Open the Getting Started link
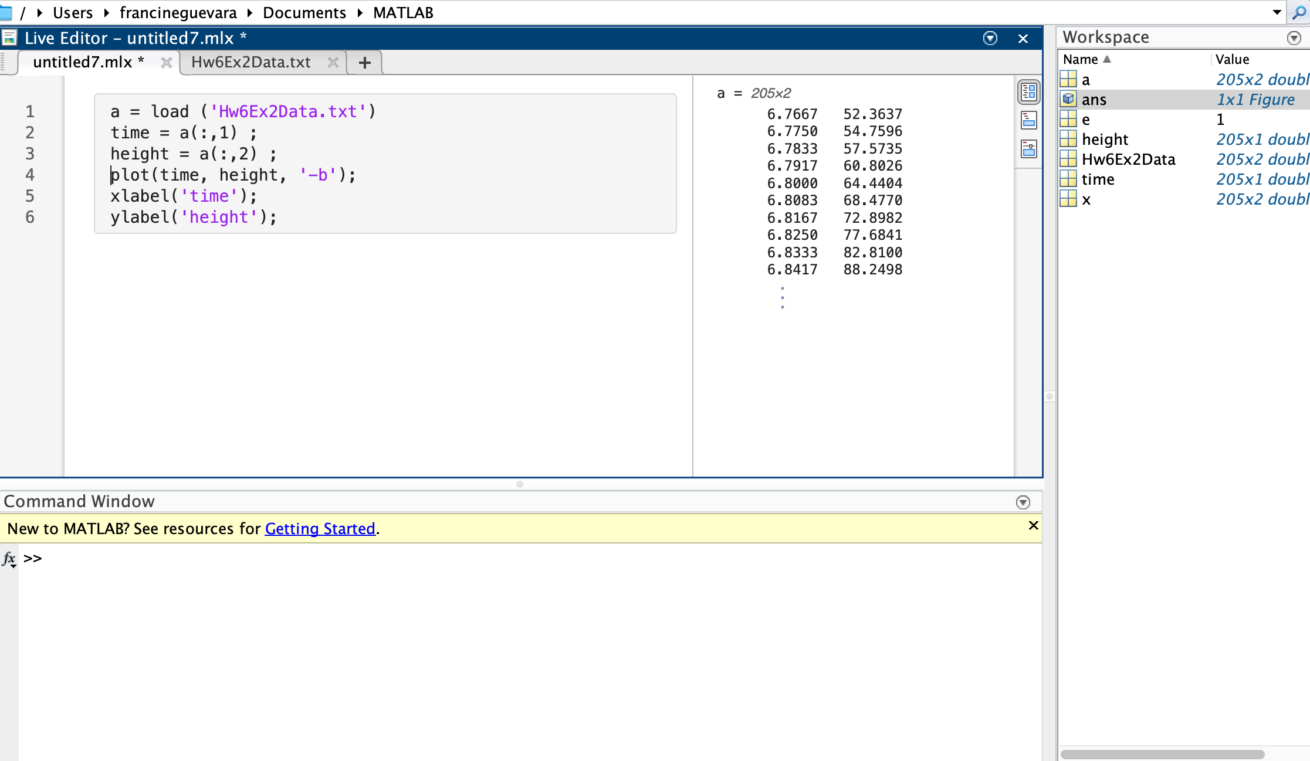 (320, 529)
